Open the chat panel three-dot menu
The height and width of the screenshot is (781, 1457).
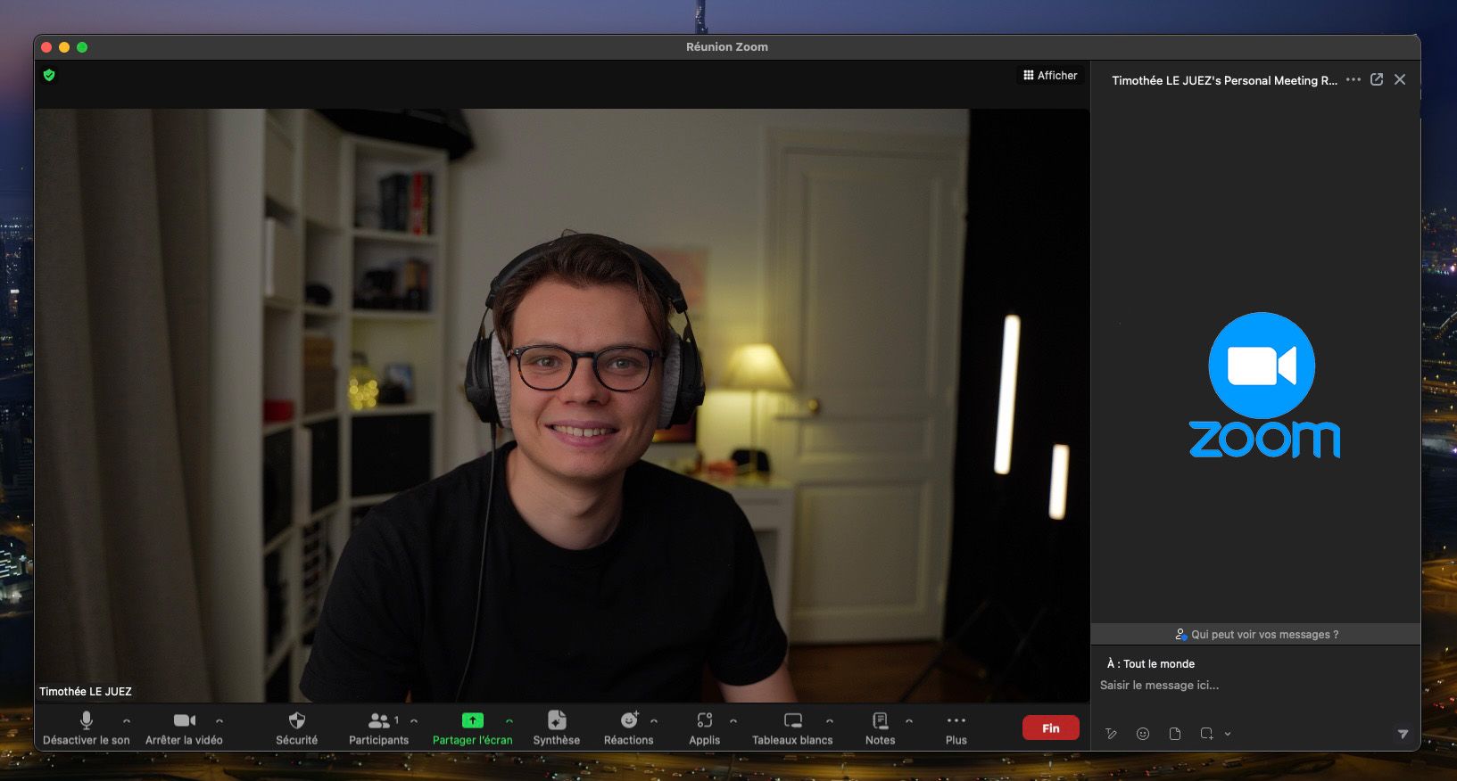point(1354,79)
